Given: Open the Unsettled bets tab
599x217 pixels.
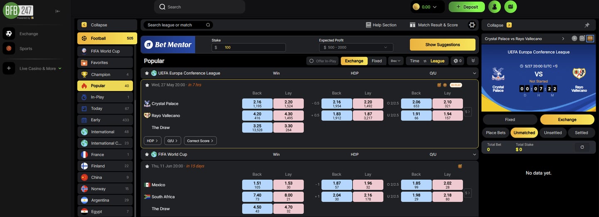Looking at the screenshot, I should click(553, 133).
